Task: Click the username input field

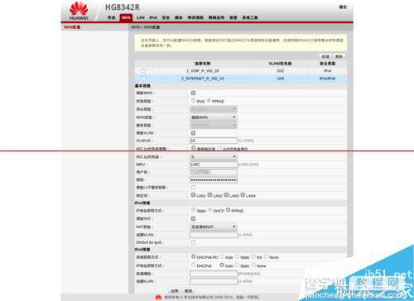Action: (x=214, y=172)
